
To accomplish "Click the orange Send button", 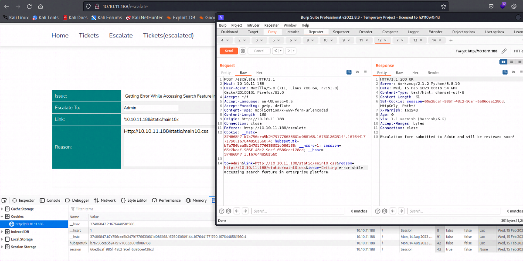I will pos(228,51).
